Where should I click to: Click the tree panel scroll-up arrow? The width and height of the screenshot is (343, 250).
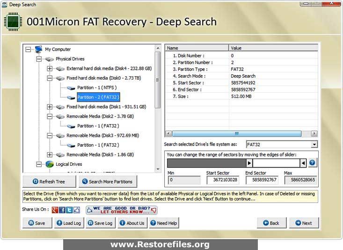(x=158, y=48)
